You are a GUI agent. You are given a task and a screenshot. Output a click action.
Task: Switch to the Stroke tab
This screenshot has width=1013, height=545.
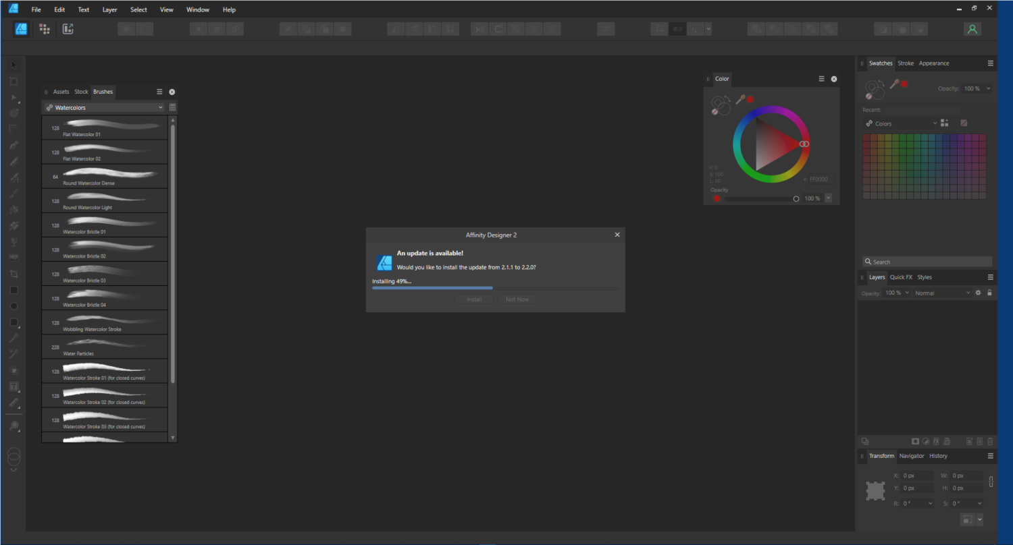point(906,63)
